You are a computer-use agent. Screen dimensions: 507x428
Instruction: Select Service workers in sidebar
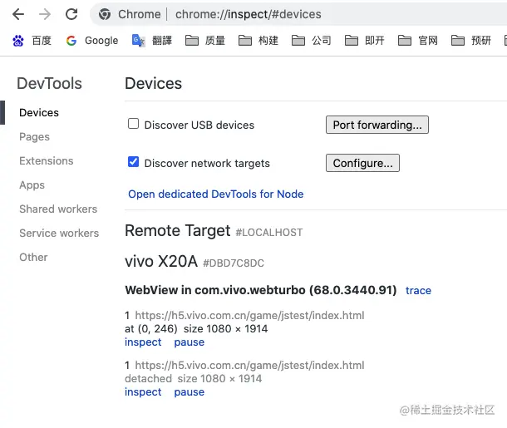point(59,233)
